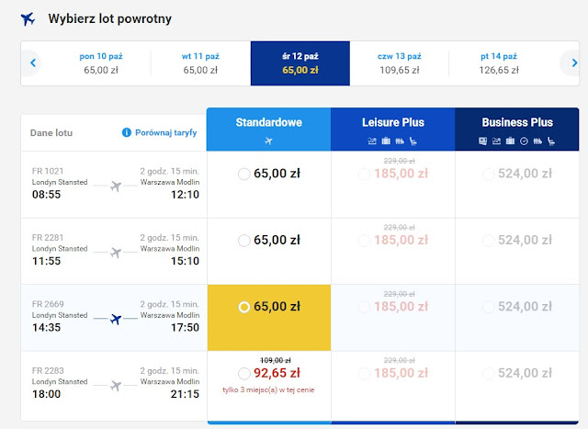Screen dimensions: 588x429
Task: Click the Leisure Plus column header
Action: 392,122
